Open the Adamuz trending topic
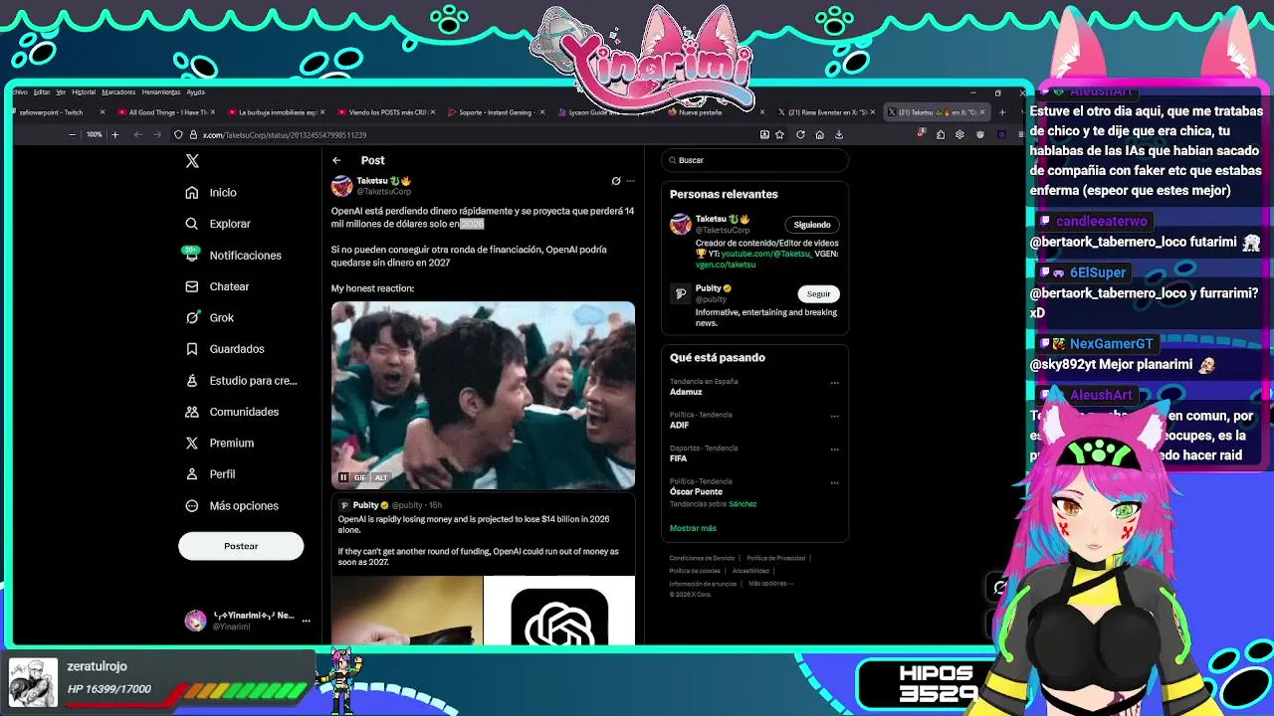 (x=686, y=392)
